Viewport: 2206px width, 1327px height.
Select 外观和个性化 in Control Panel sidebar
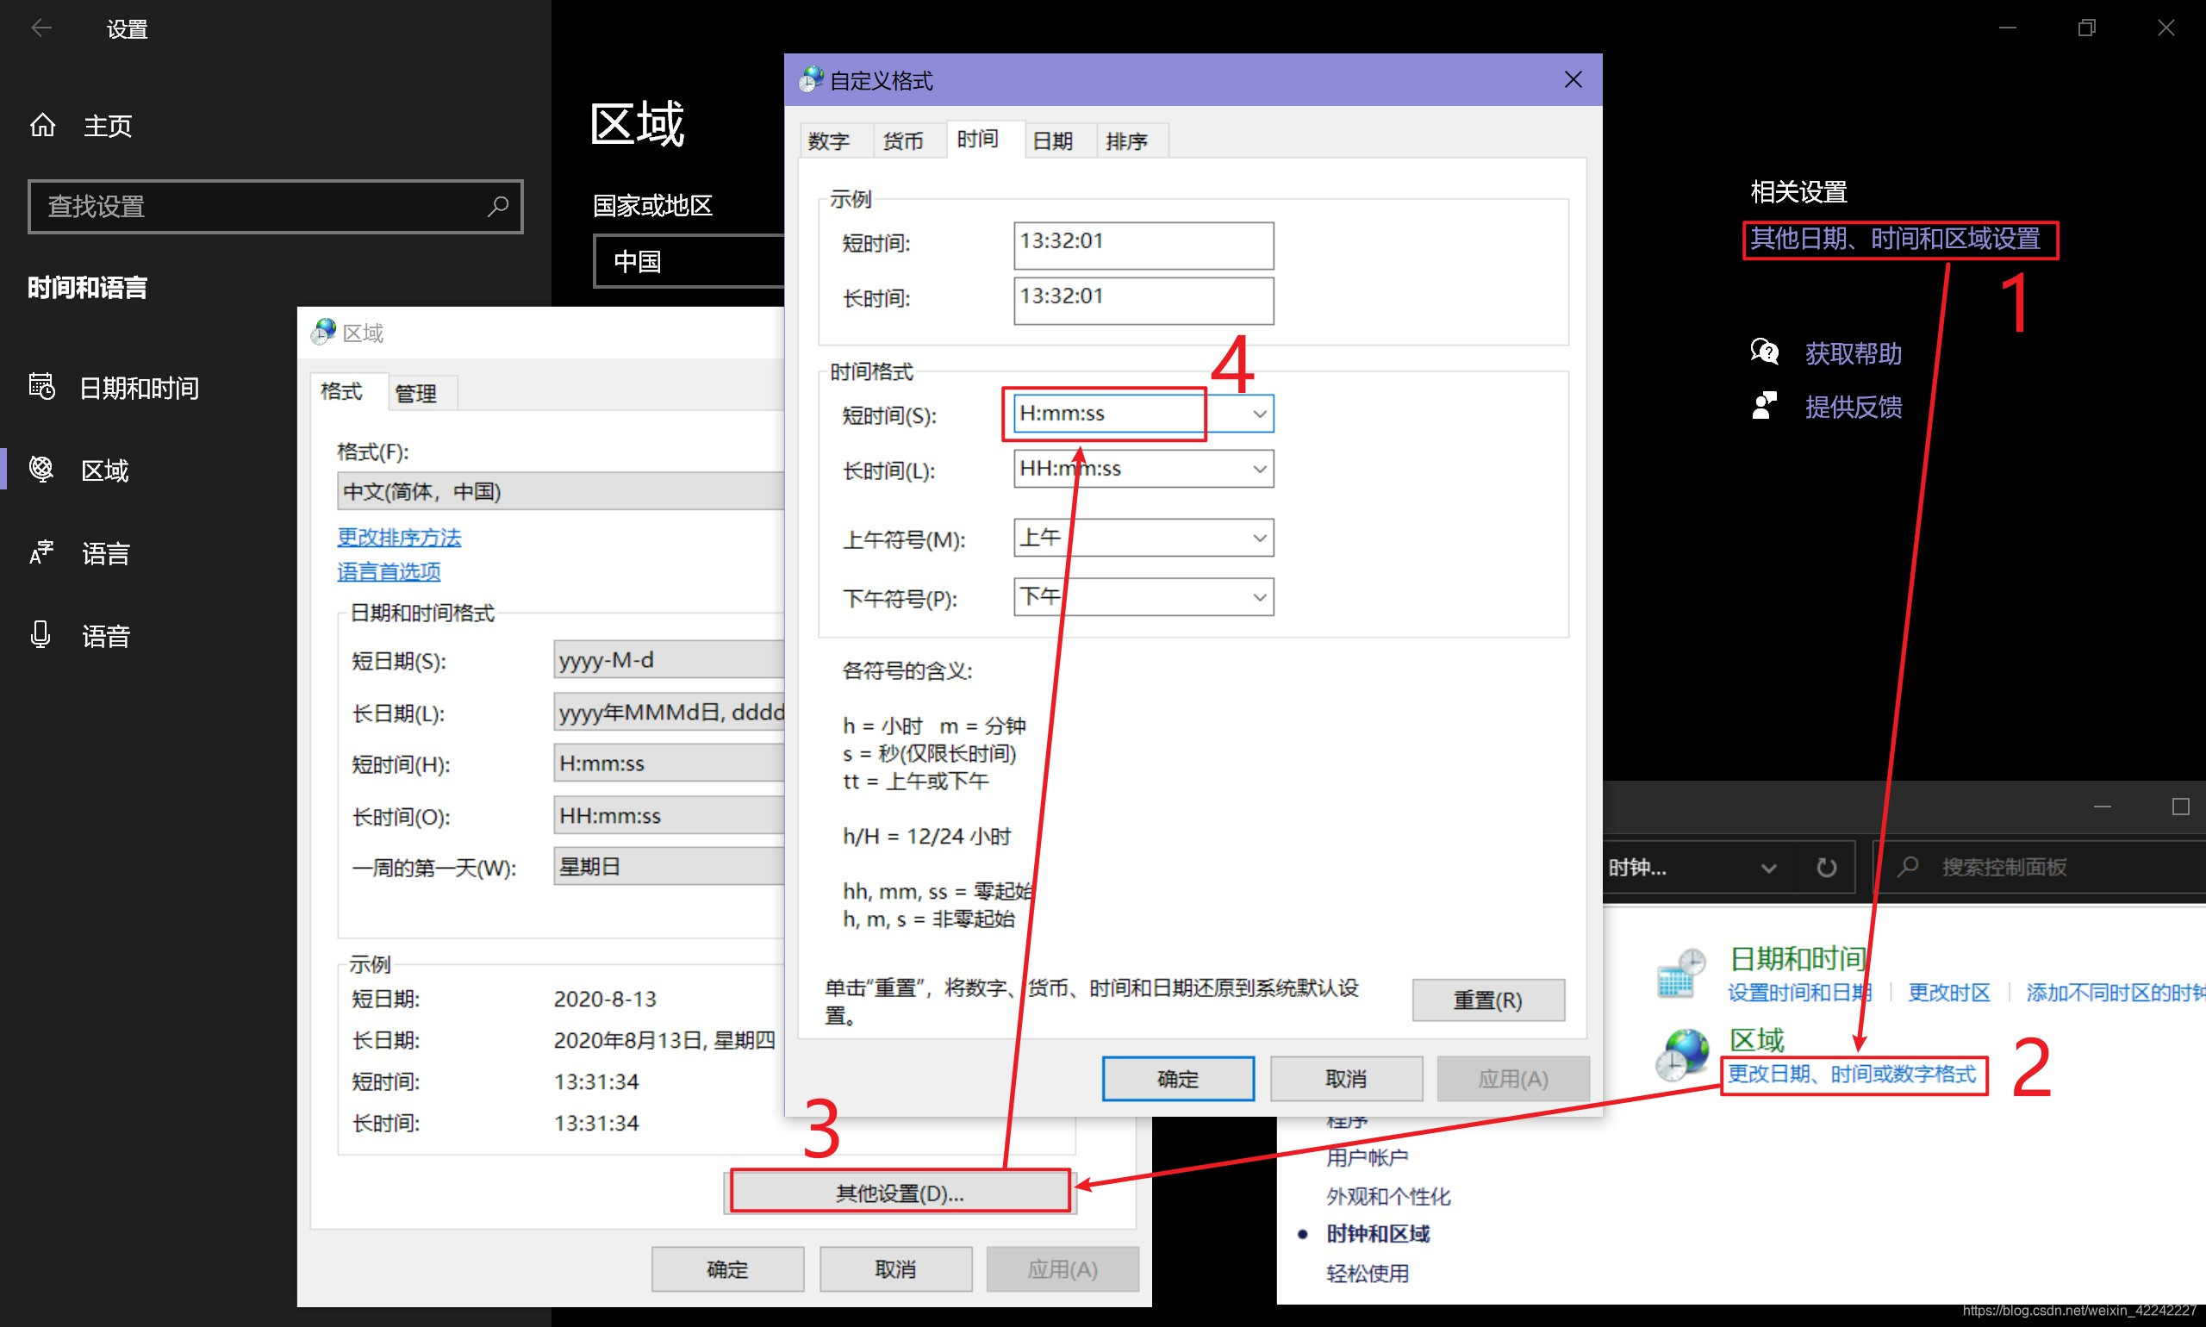pyautogui.click(x=1388, y=1196)
